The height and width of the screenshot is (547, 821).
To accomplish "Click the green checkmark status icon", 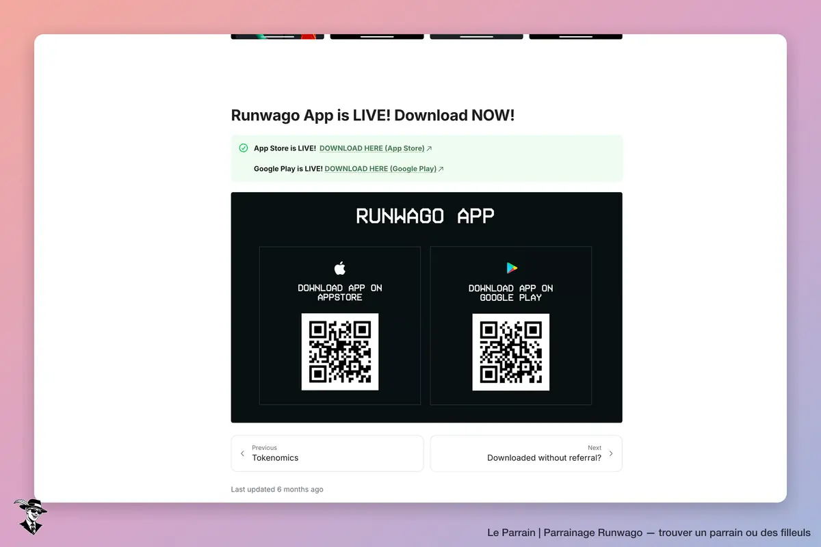I will [244, 148].
